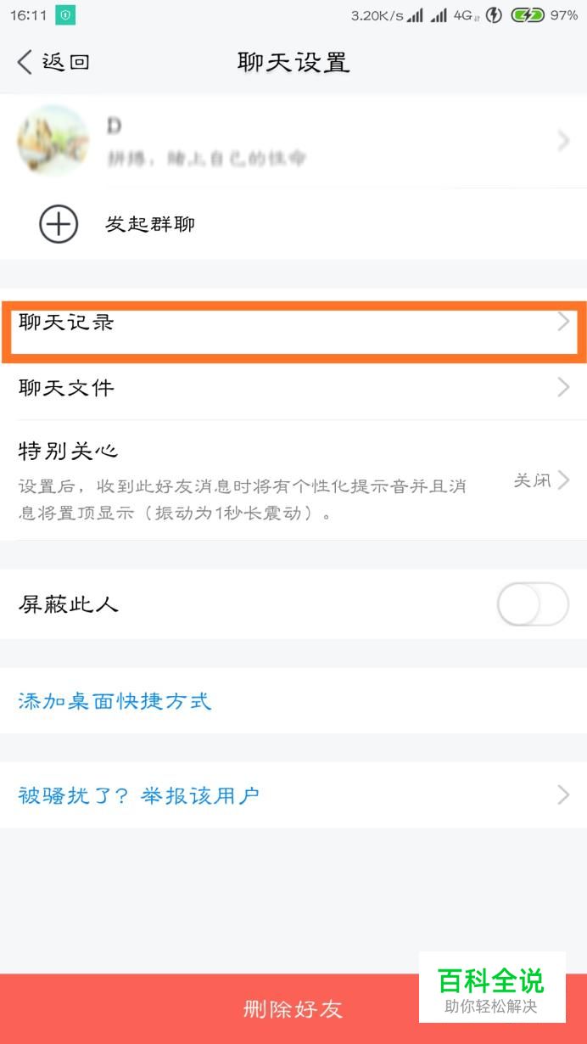This screenshot has width=587, height=1044.
Task: Expand 聊天文件 via its chevron
Action: tap(563, 388)
